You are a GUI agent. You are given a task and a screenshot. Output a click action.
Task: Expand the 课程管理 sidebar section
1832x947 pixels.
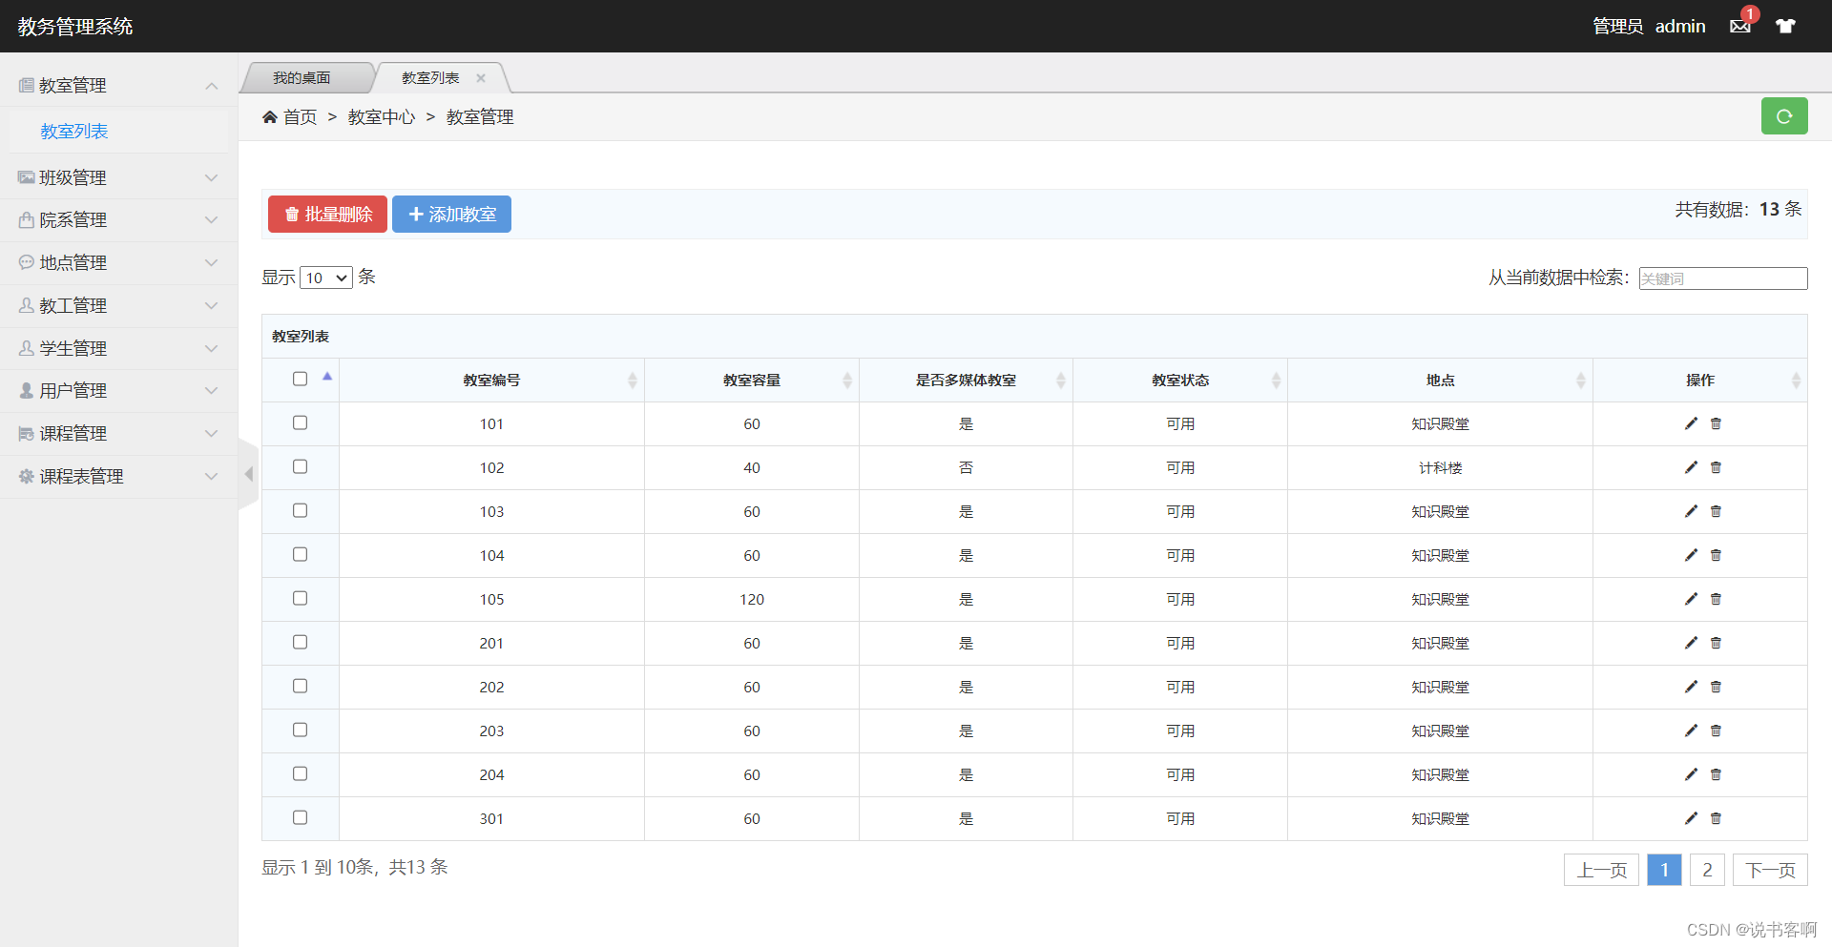click(118, 433)
